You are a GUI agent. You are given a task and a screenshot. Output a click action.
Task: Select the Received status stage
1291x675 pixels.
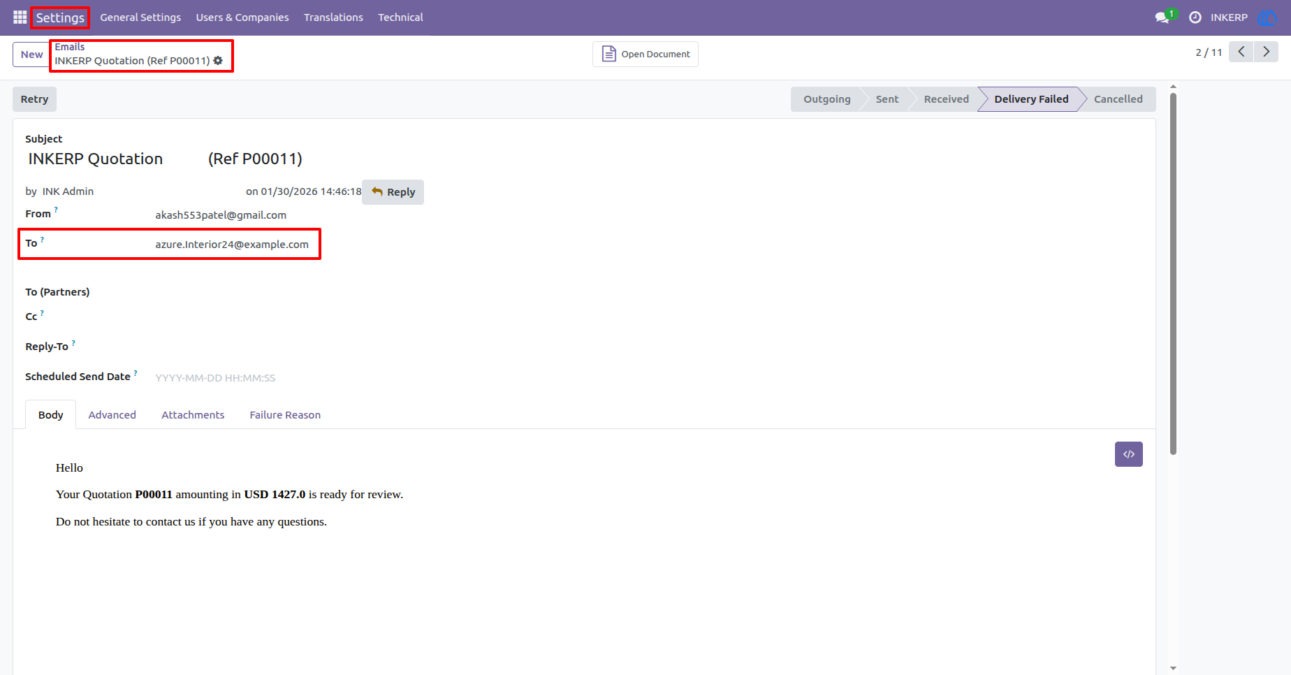(946, 99)
